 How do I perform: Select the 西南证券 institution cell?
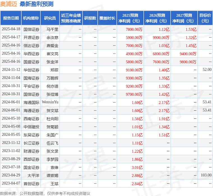[31, 119]
